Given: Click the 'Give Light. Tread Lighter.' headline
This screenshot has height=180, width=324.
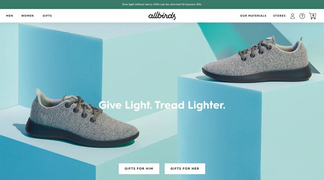Looking at the screenshot, I should click(162, 105).
